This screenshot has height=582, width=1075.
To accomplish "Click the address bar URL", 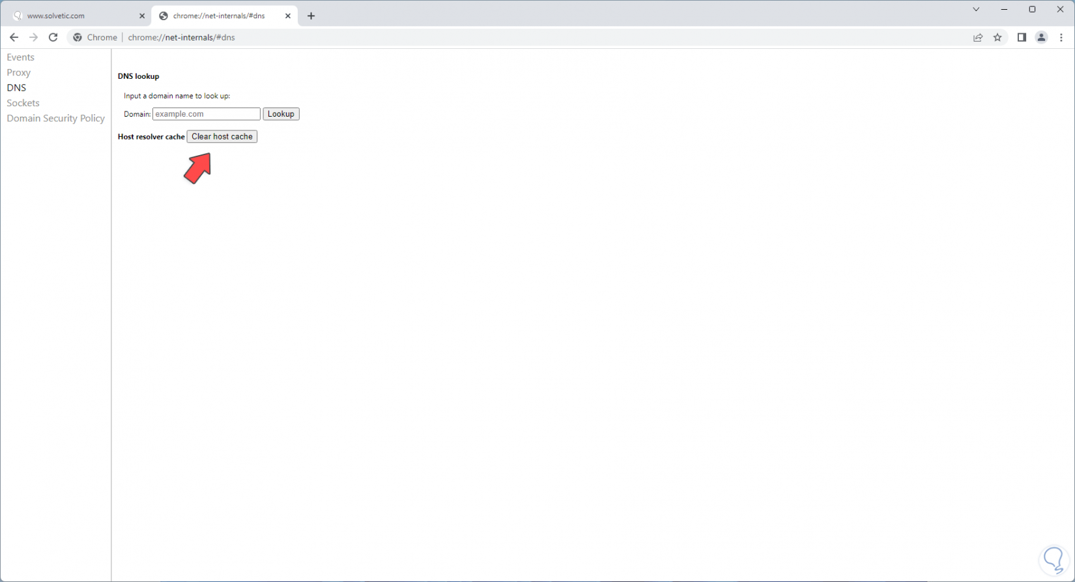I will click(182, 37).
